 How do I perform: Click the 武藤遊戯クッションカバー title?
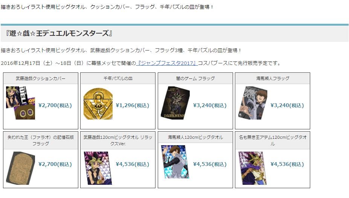pos(41,78)
